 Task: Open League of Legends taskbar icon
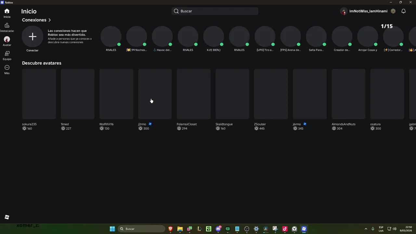pyautogui.click(x=199, y=229)
